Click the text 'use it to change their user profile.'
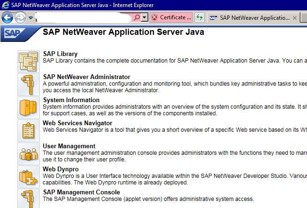This screenshot has width=307, height=208. [84, 160]
